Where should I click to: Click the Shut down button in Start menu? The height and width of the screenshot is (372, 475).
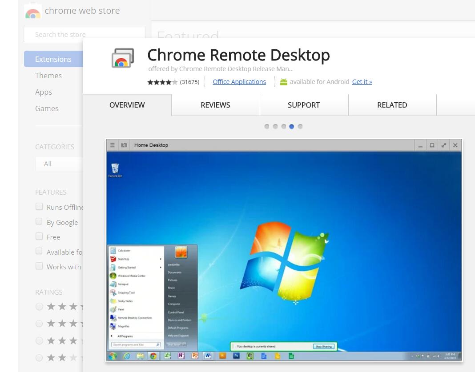click(x=175, y=344)
